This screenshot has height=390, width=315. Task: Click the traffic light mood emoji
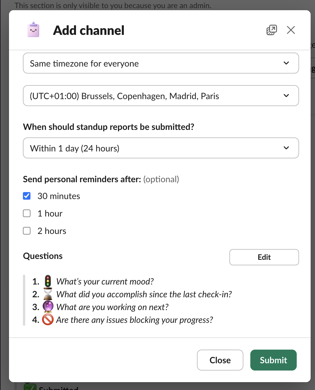coord(48,281)
